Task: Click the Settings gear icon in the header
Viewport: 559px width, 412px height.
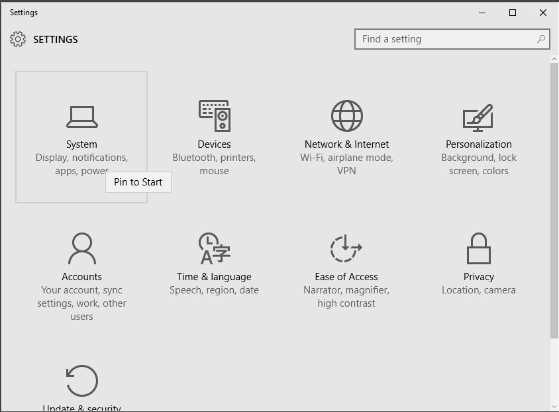Action: coord(18,39)
